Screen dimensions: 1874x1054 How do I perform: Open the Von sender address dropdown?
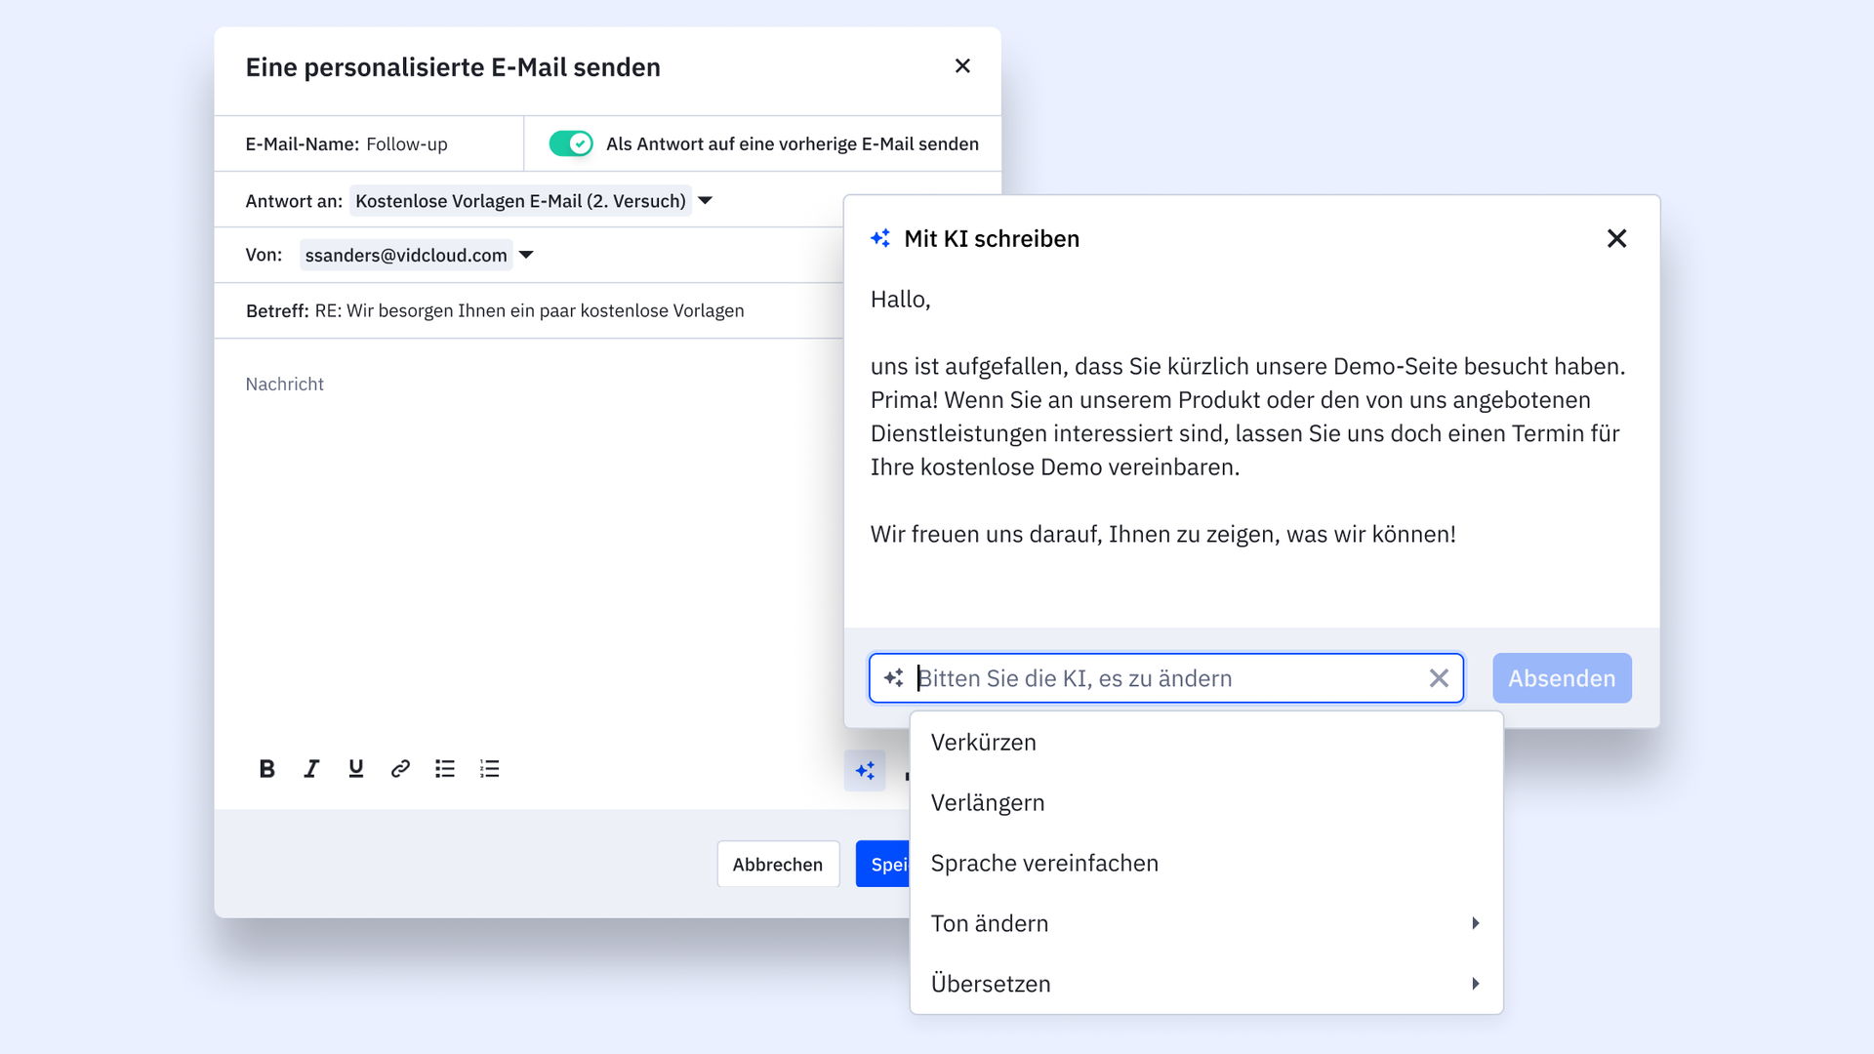[526, 255]
